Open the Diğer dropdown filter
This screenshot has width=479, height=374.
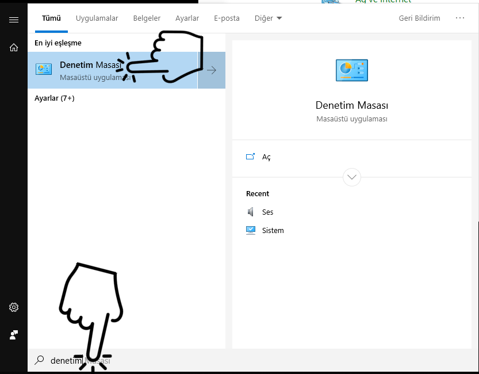pyautogui.click(x=268, y=18)
